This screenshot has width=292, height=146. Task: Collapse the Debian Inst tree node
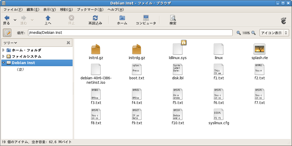3,62
